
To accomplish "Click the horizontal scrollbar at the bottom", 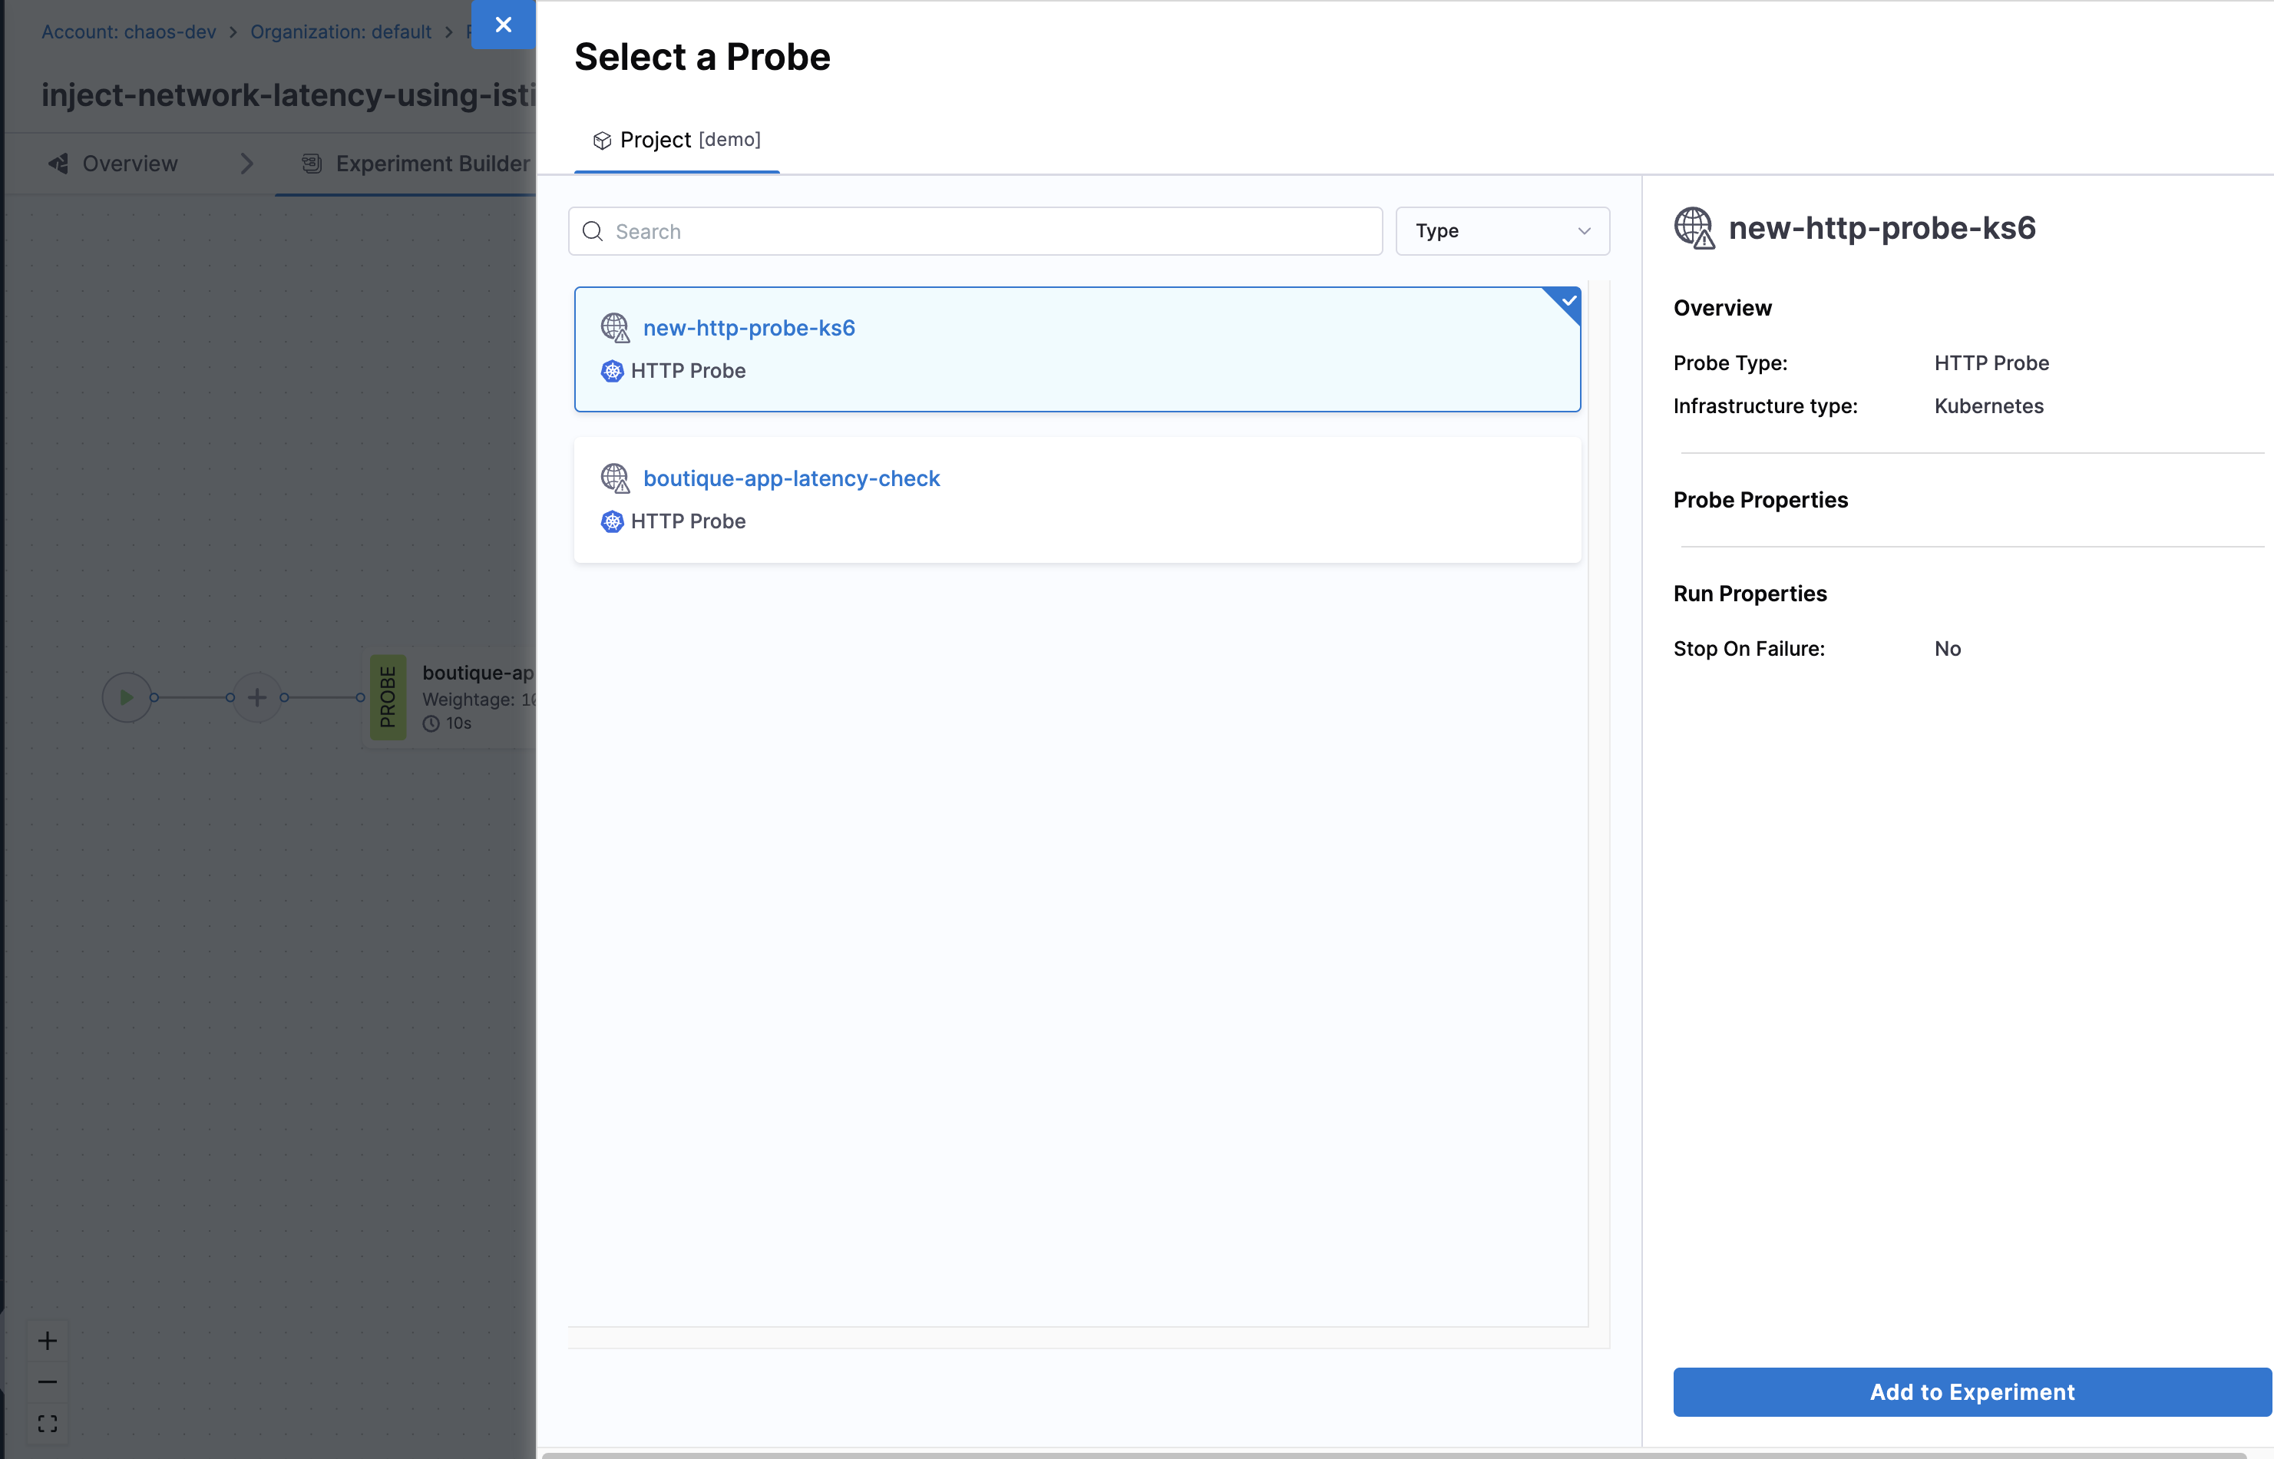I will pyautogui.click(x=1392, y=1454).
